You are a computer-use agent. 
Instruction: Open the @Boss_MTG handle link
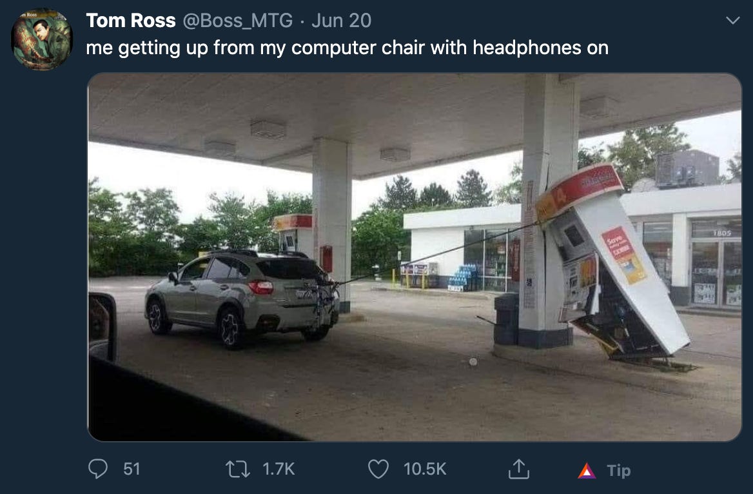(238, 21)
